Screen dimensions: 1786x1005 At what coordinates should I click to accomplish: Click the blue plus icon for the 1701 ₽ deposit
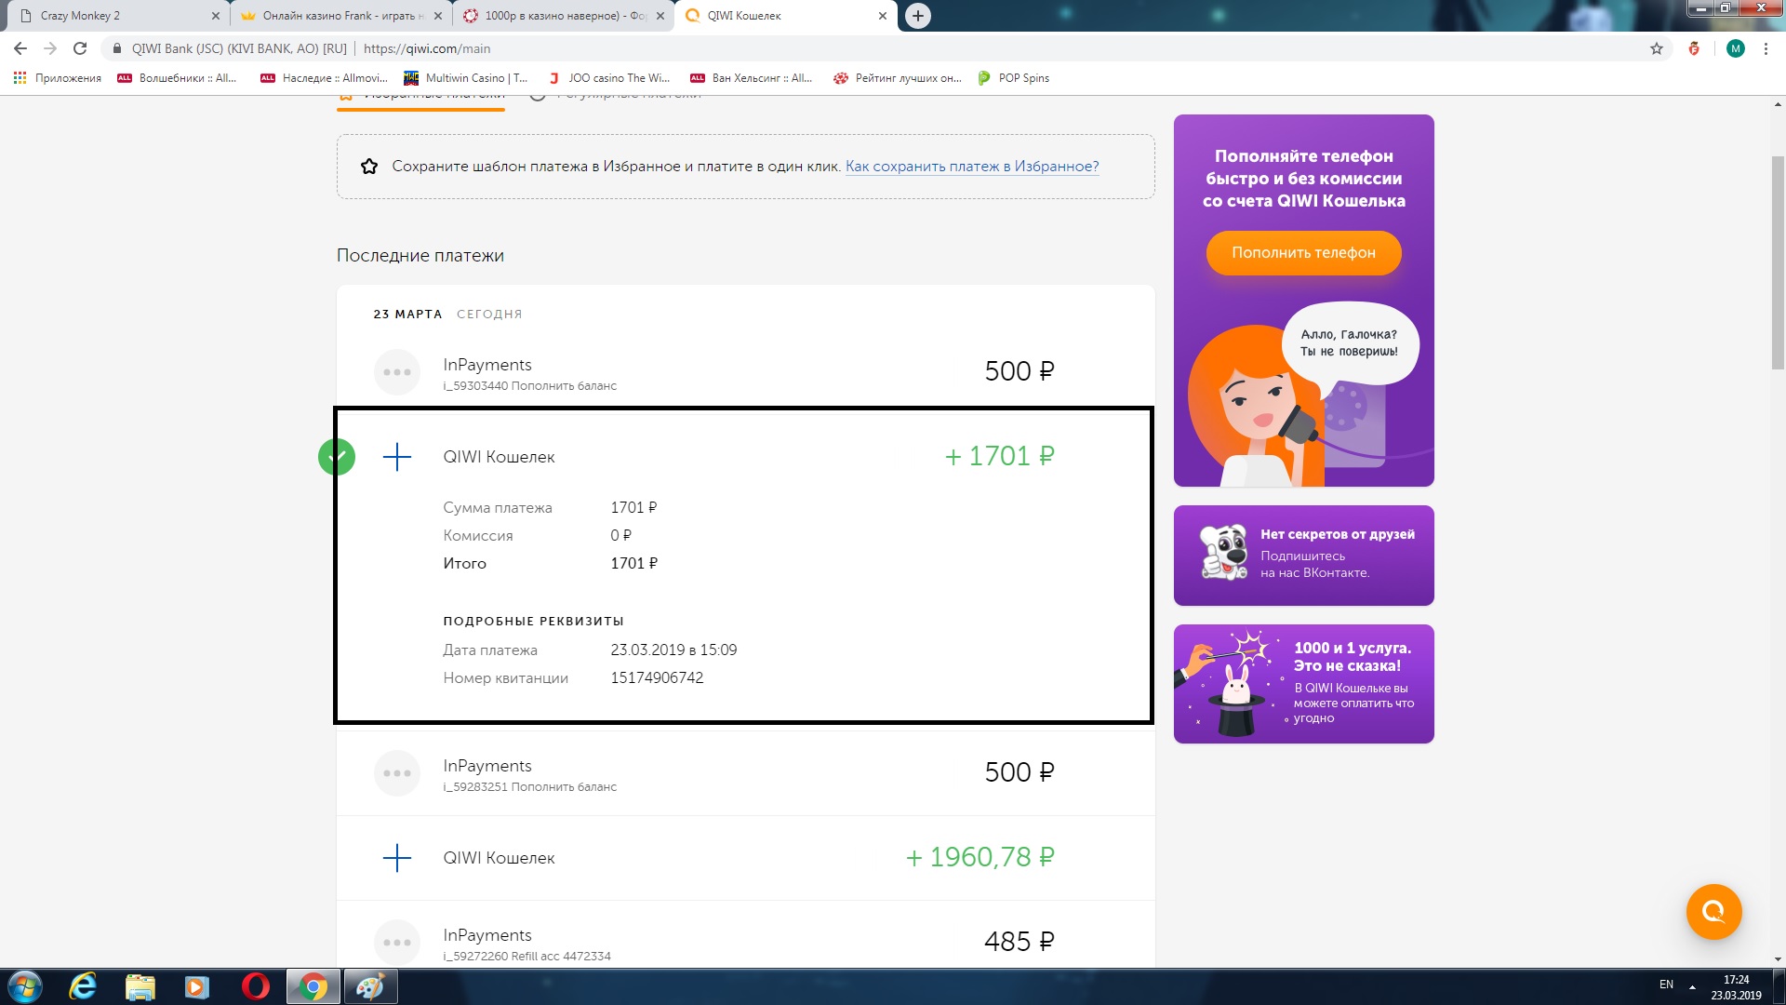[397, 457]
